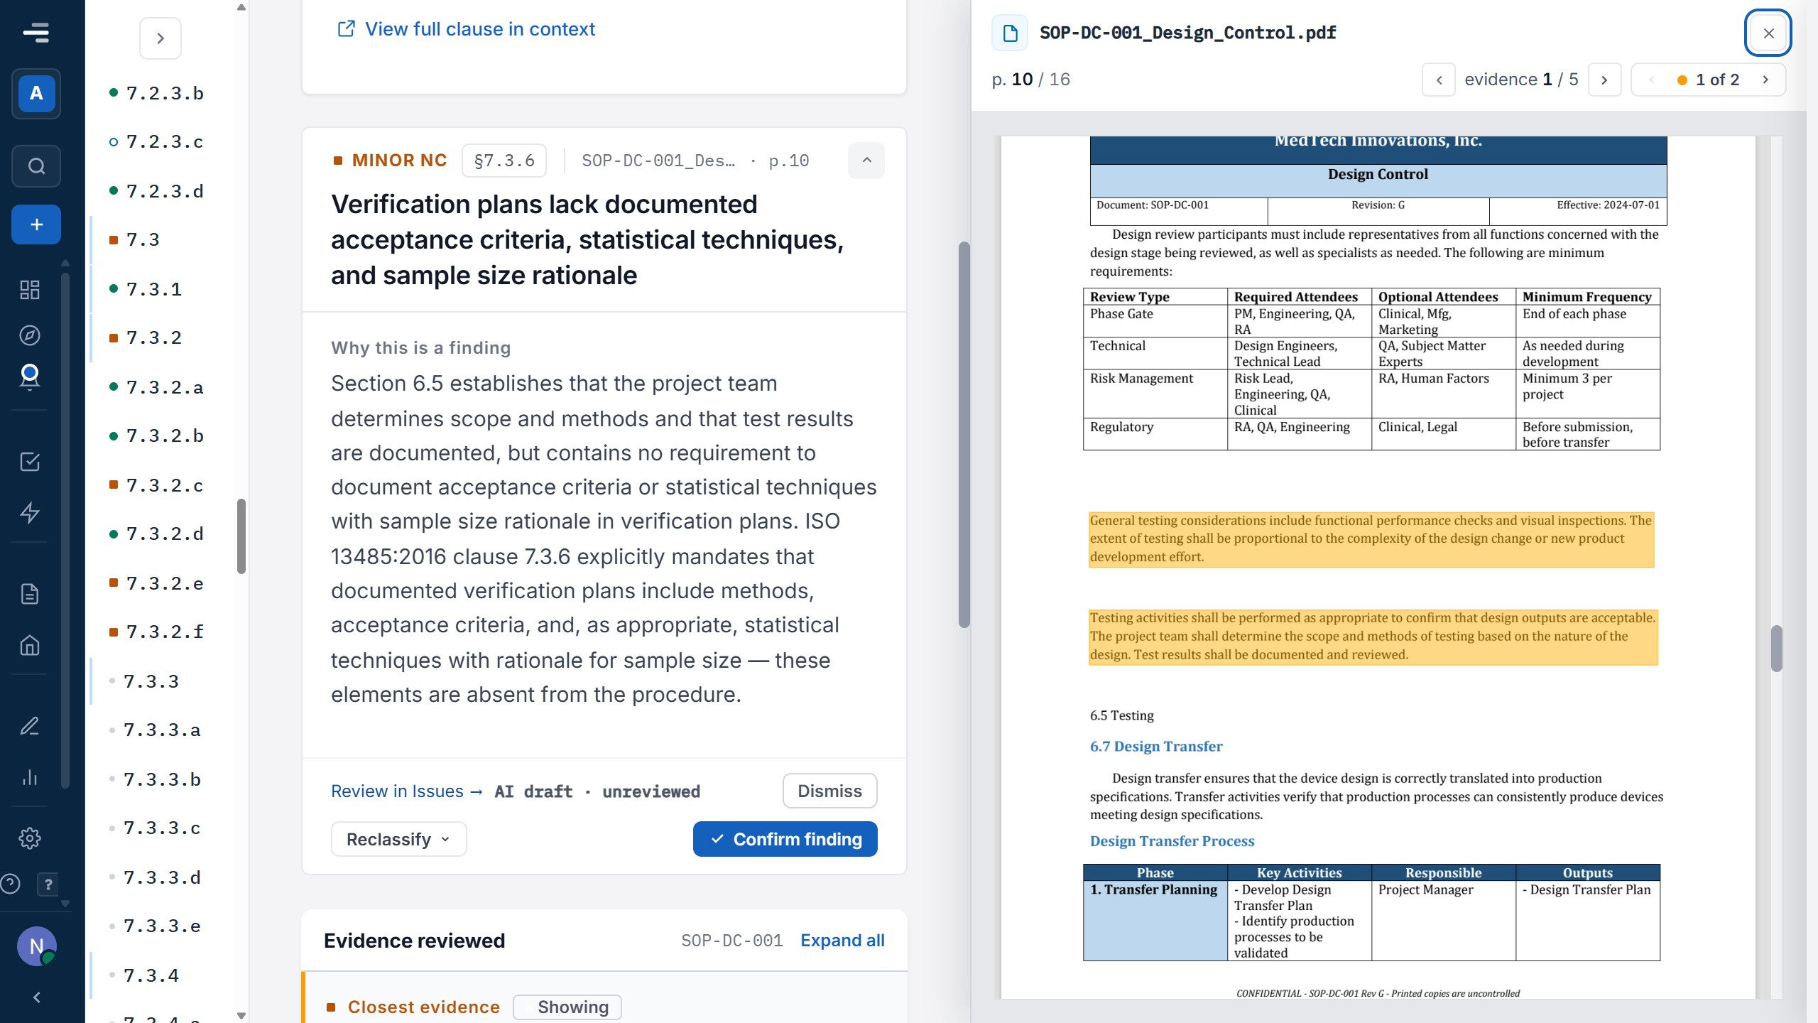Open the Reclassify dropdown
Image resolution: width=1818 pixels, height=1023 pixels.
(398, 839)
